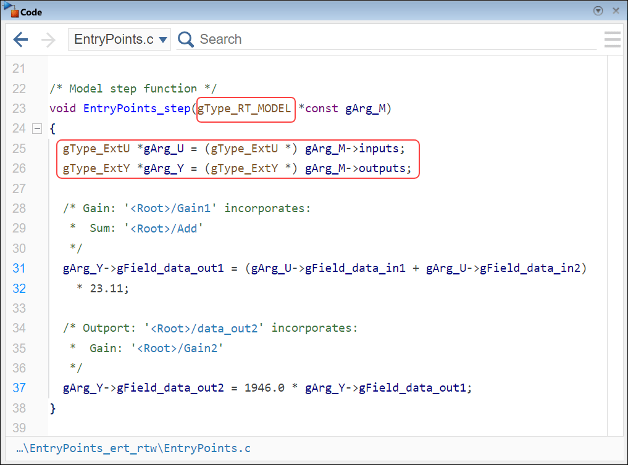Click the highlighted gType_RT_MODEL token
The height and width of the screenshot is (465, 628).
pos(245,109)
